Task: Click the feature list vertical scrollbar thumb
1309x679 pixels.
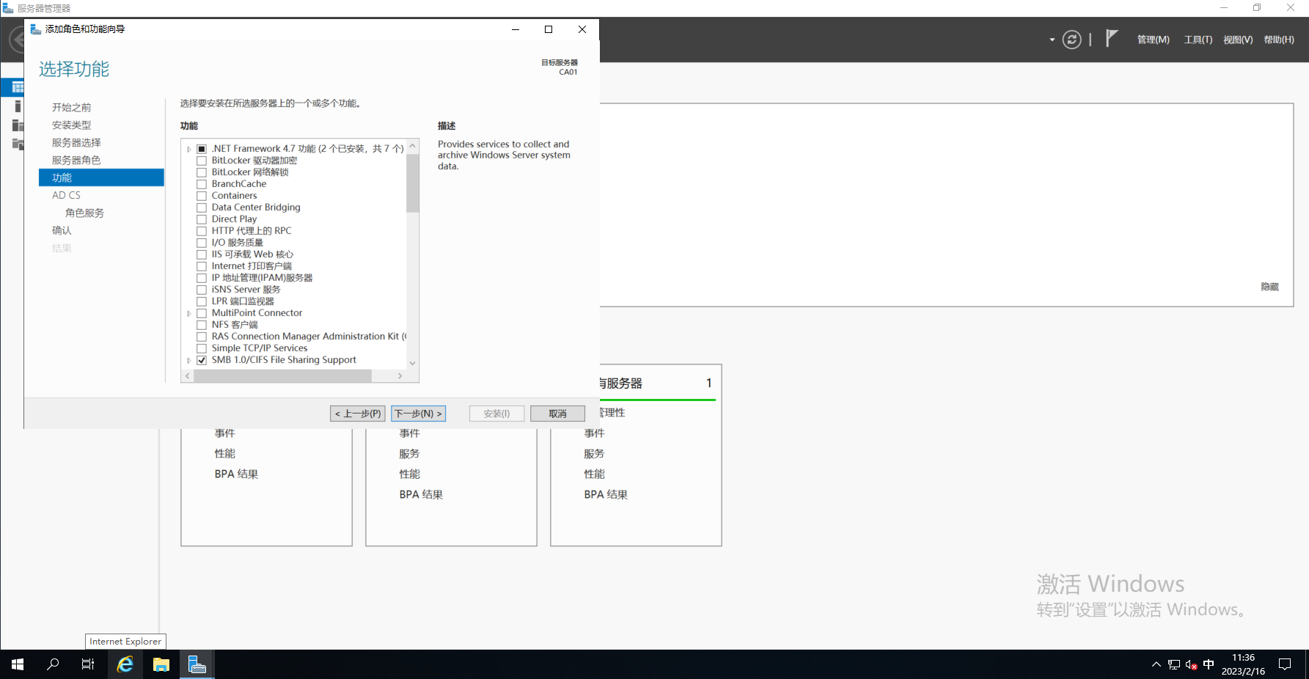Action: [x=412, y=183]
